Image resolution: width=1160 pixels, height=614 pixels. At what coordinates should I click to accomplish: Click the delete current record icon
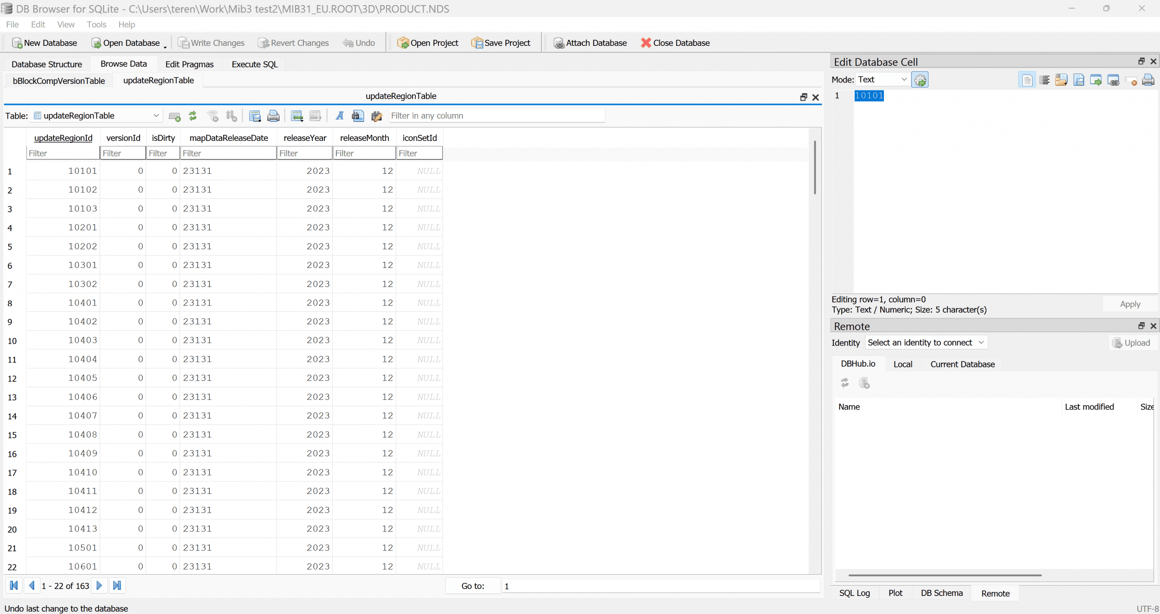pyautogui.click(x=316, y=116)
